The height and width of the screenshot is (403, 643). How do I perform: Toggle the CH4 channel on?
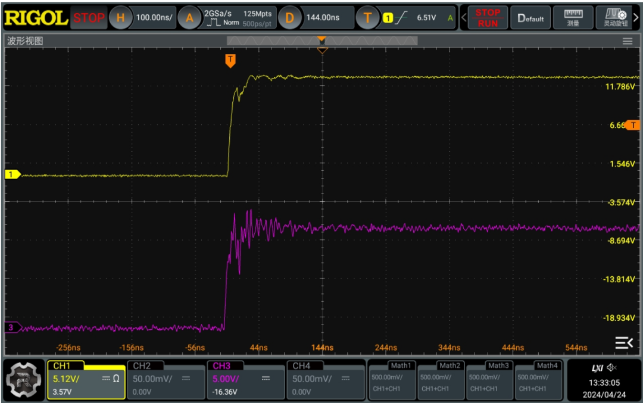tap(326, 379)
